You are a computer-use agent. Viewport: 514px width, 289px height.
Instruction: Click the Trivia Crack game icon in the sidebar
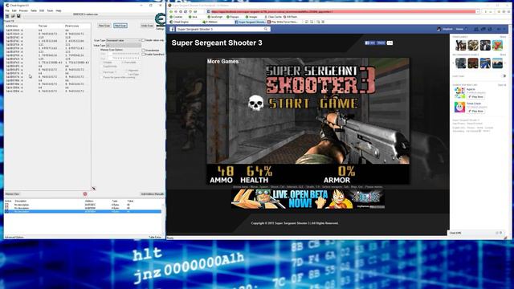pos(459,107)
